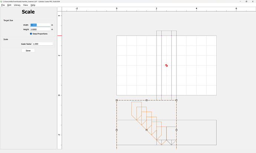Toggle the Keep Proportions checkbox
The image size is (256, 153).
point(31,34)
